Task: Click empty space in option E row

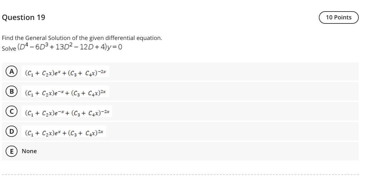Action: (198, 151)
